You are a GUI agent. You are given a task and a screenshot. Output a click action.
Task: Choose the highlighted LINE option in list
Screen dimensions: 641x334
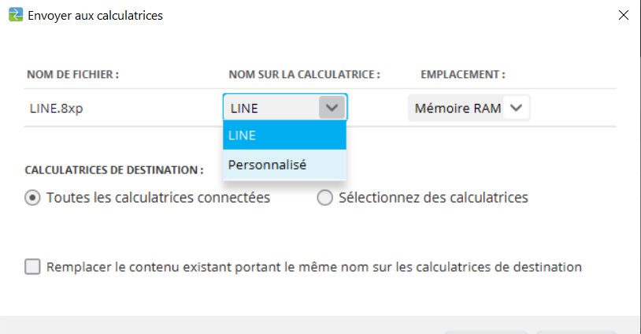(284, 135)
